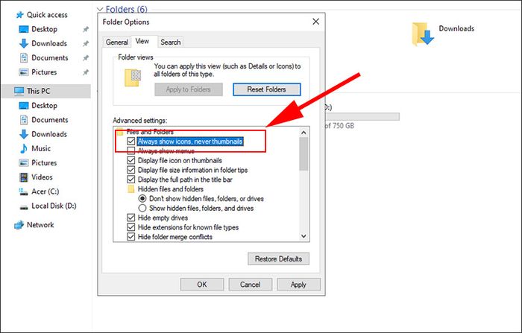The width and height of the screenshot is (522, 333).
Task: Click pin icon next to Quick access Pictures
Action: pyautogui.click(x=86, y=72)
